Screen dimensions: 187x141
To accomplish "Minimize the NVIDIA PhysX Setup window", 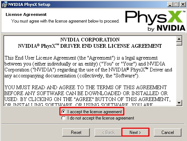I will [170, 4].
